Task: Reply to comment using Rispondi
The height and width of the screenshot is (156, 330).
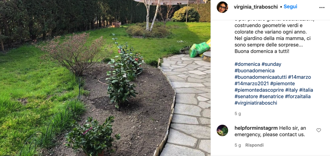Action: coord(254,145)
